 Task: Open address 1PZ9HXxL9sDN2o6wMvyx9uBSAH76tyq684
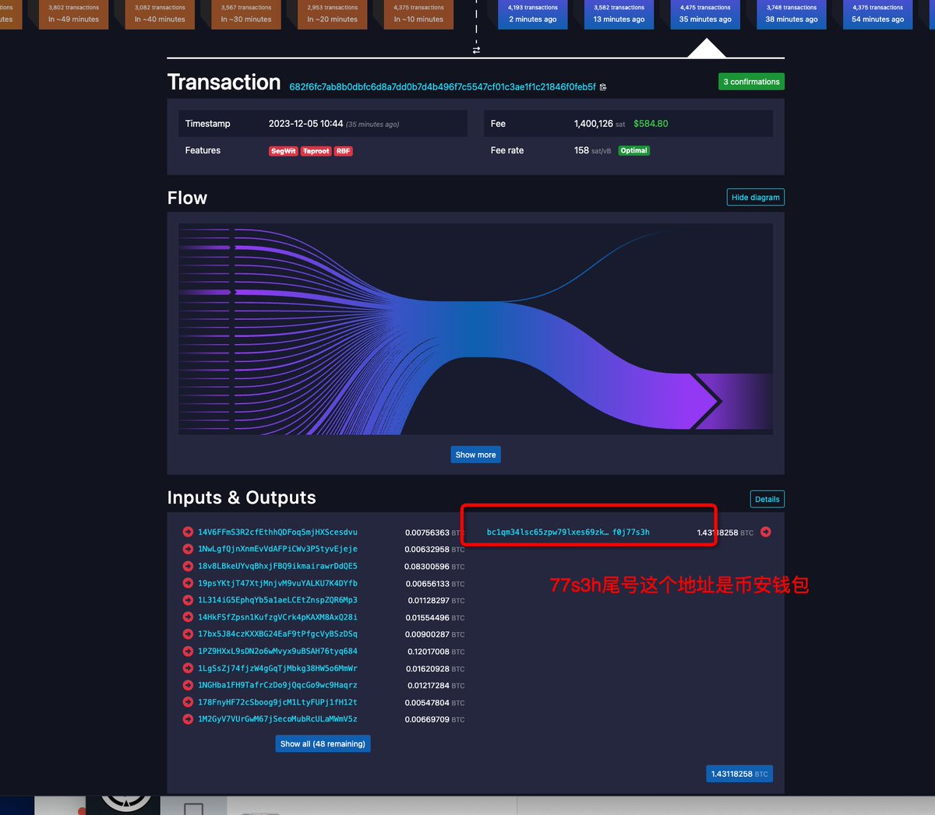point(277,652)
